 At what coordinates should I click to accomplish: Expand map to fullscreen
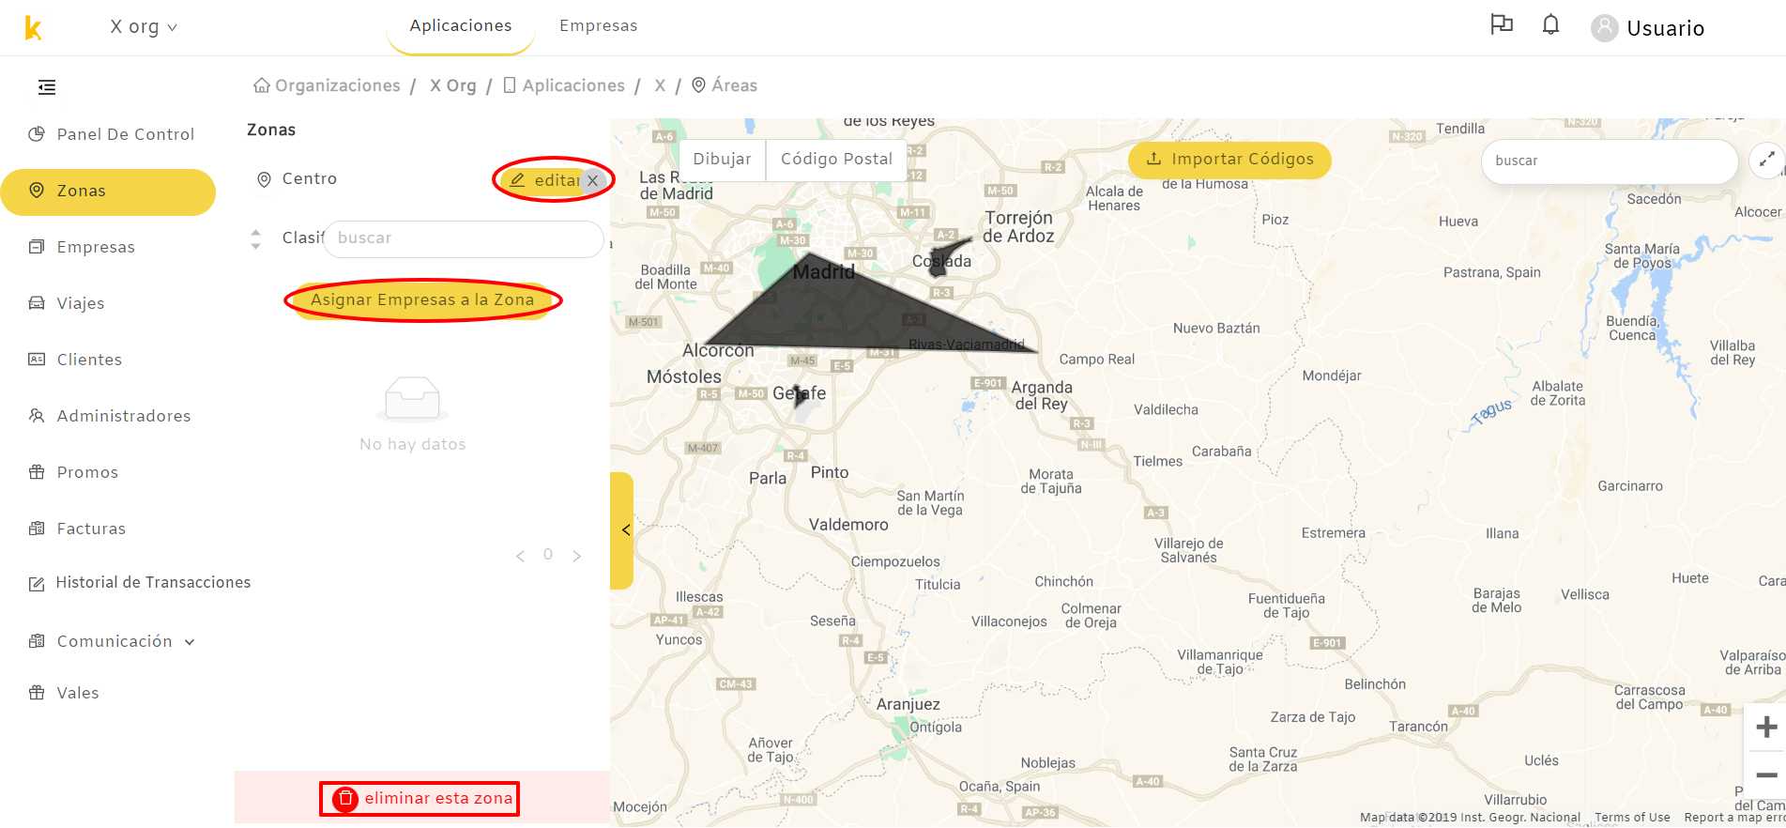1766,161
